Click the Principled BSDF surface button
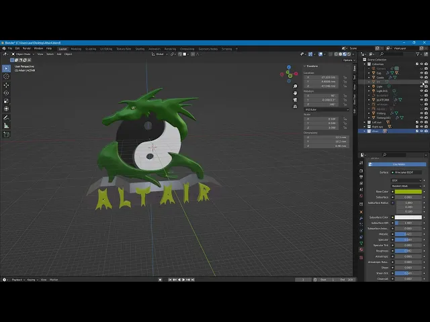Viewport: 430px width, 322px height. (x=406, y=172)
